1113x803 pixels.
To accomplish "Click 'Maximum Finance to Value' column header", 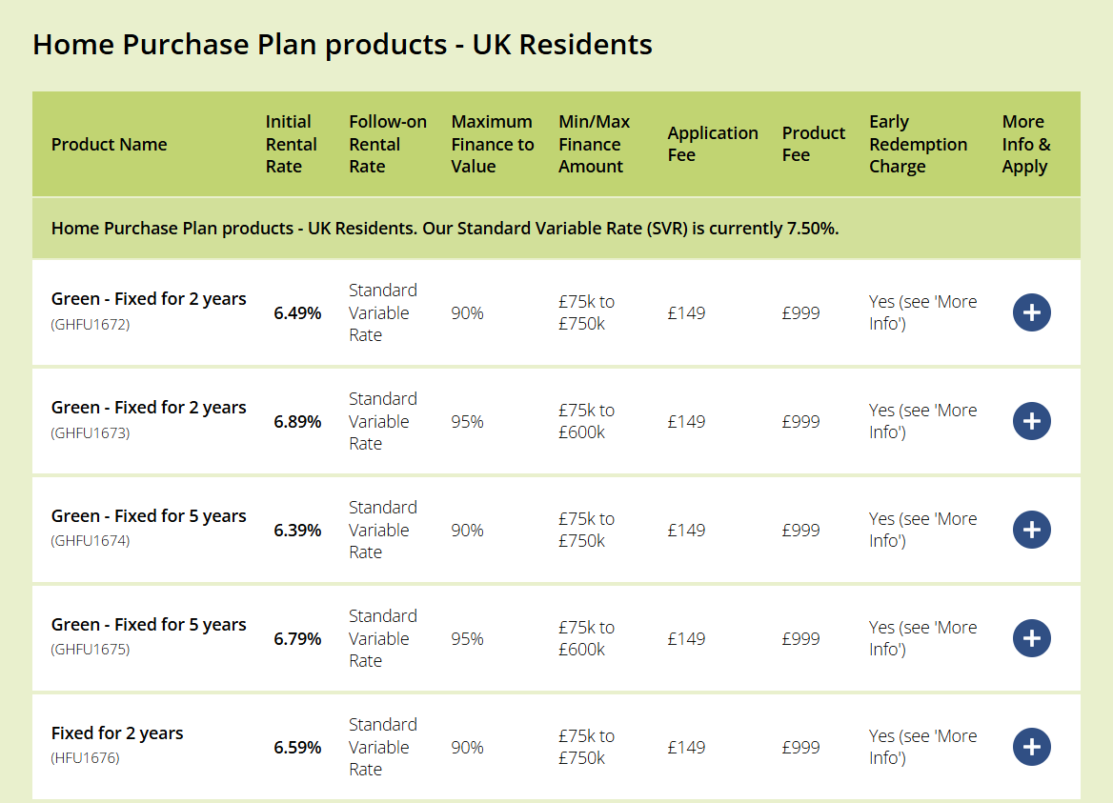I will pos(492,144).
